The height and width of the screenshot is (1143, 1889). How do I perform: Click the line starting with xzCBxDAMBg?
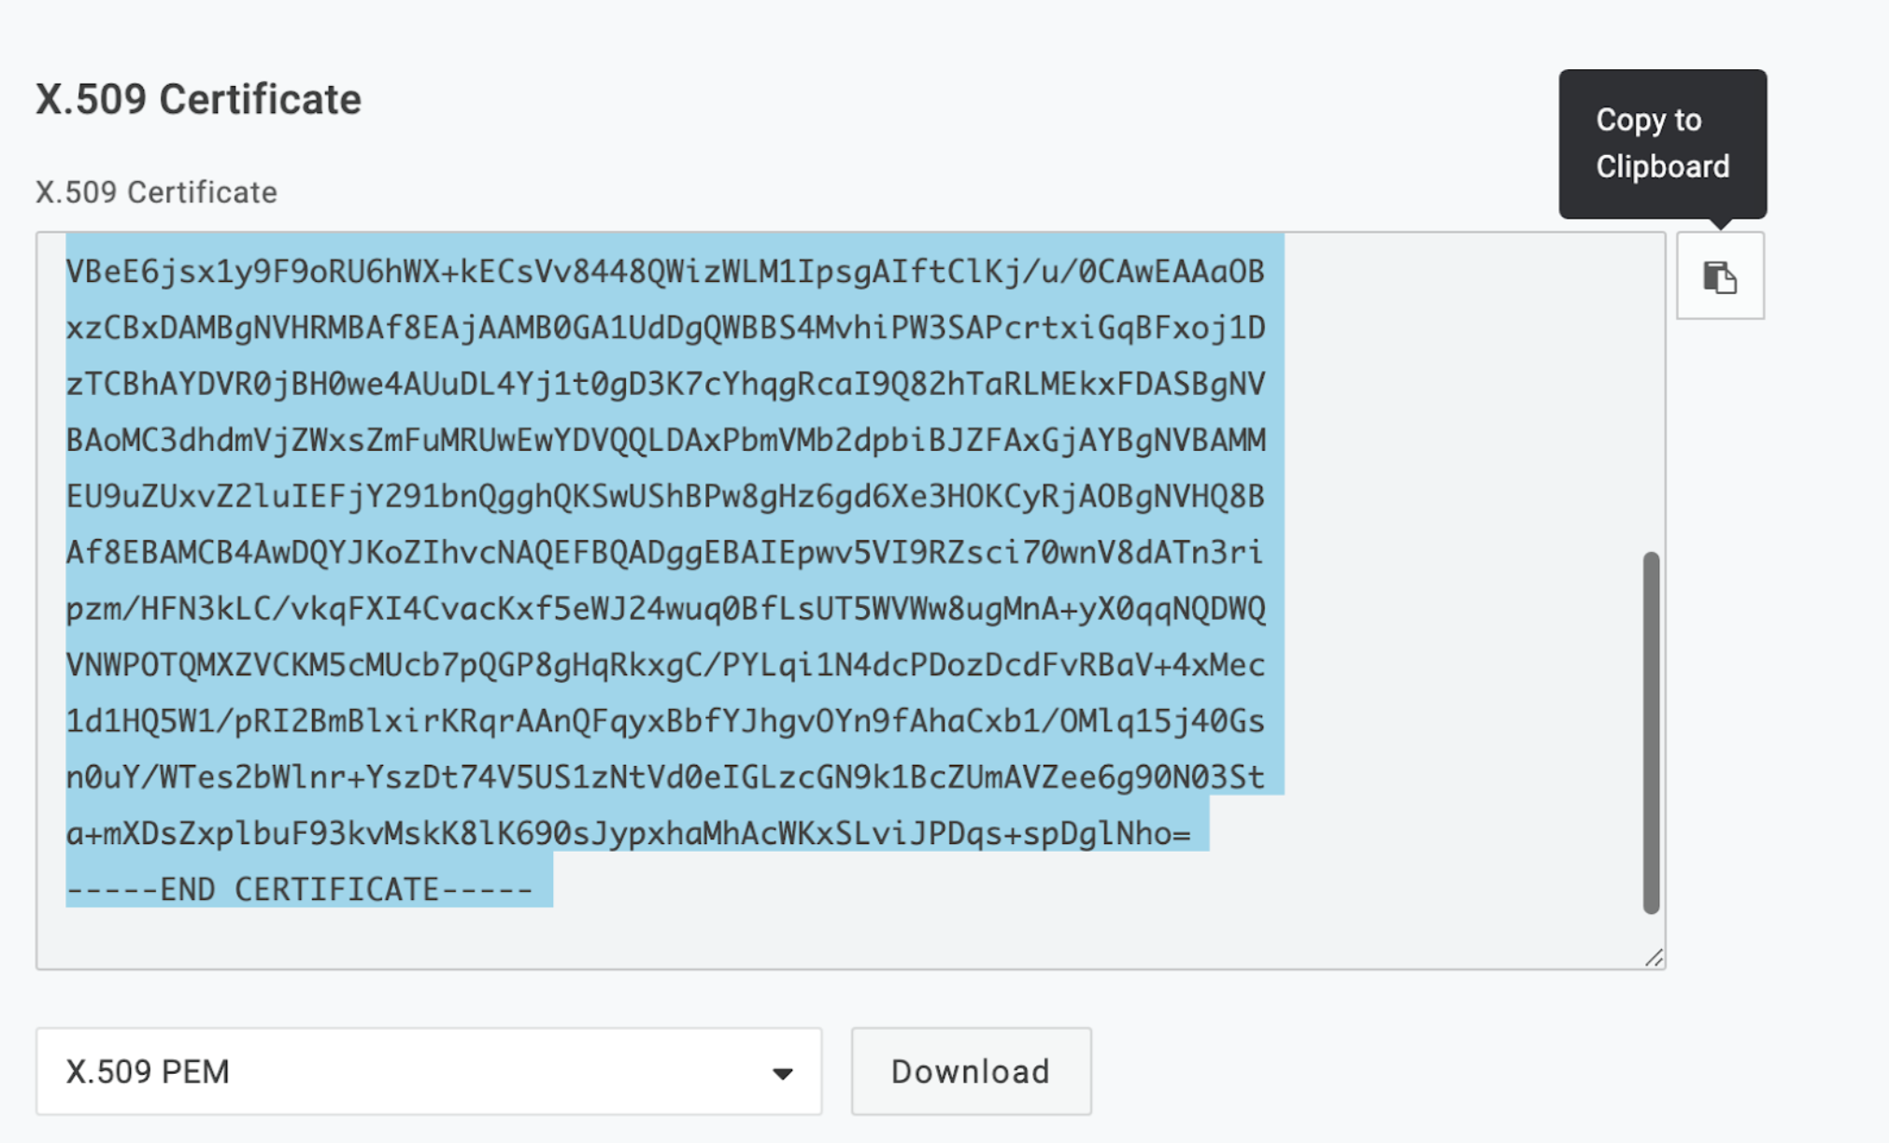point(665,328)
